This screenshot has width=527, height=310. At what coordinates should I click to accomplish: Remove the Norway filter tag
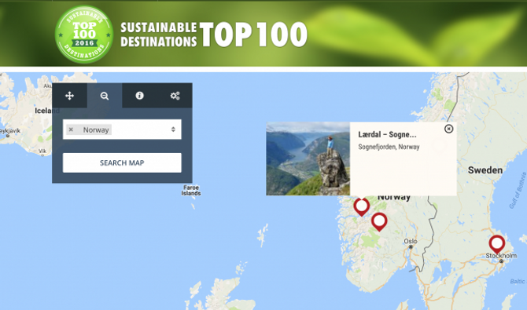tap(71, 129)
